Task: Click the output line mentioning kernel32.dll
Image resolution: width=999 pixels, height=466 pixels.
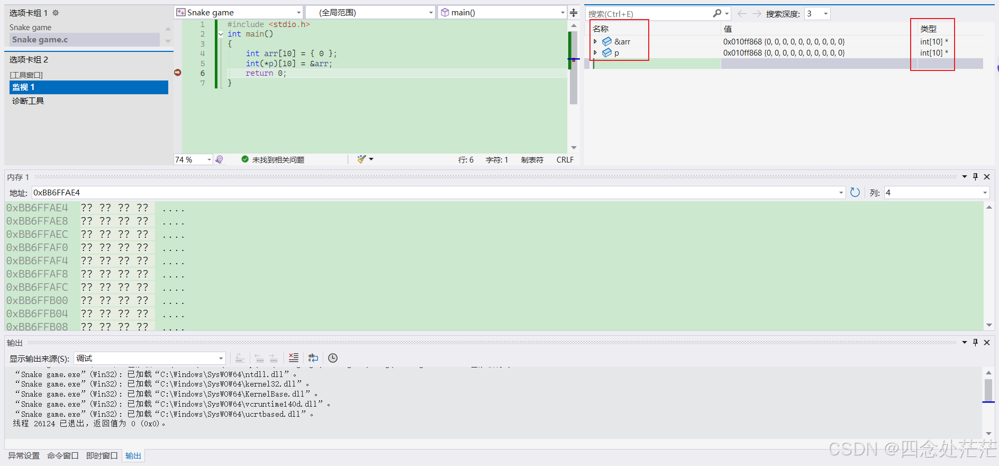Action: [x=162, y=384]
